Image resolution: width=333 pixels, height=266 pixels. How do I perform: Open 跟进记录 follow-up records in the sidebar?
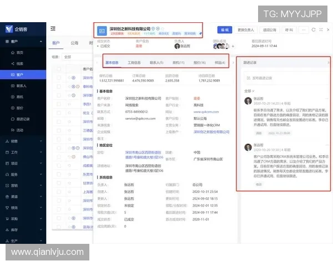(x=23, y=119)
